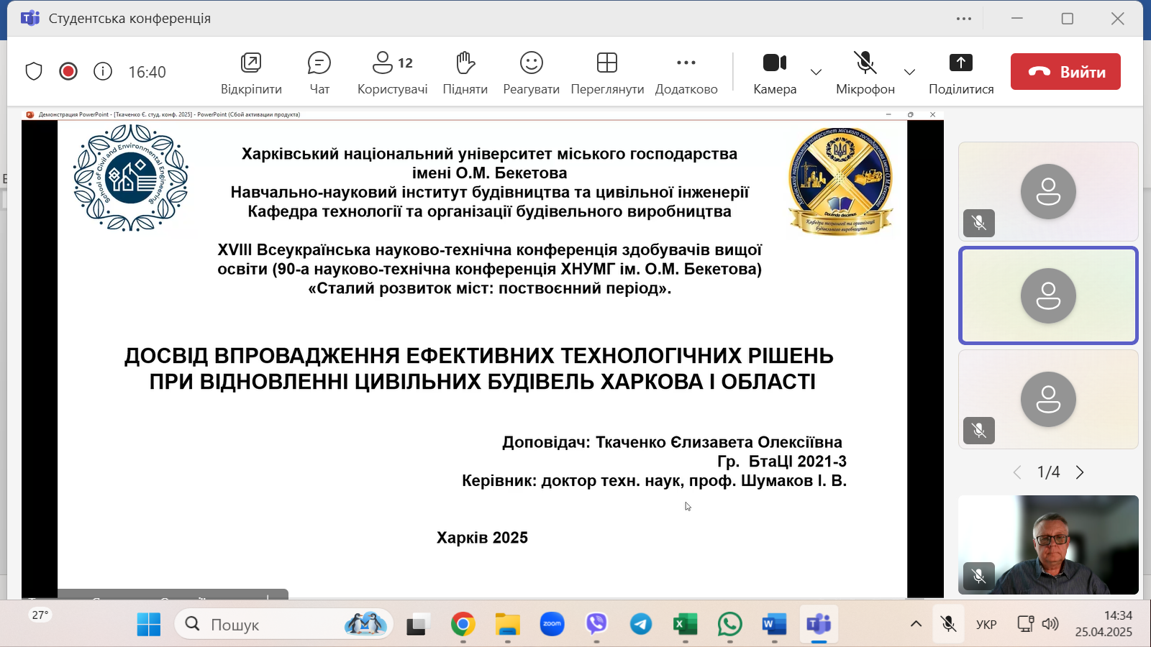
Task: Open the title bar three-dots menu
Action: [x=964, y=19]
